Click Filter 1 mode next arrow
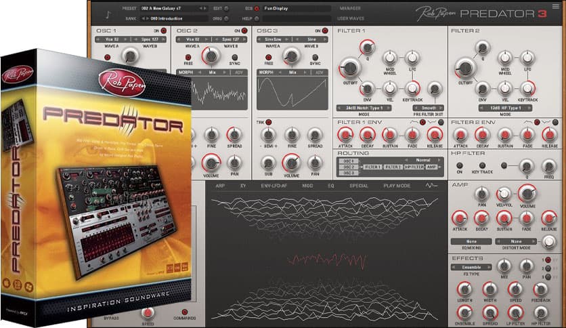This screenshot has height=328, width=566. tap(389, 108)
